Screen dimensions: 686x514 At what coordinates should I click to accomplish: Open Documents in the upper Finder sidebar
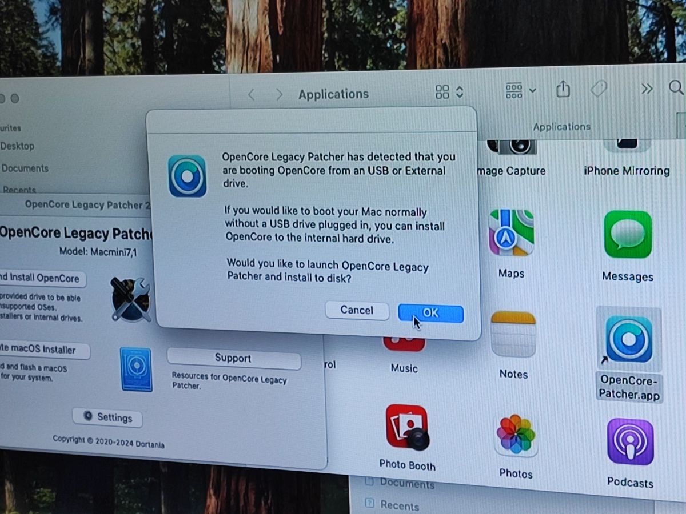coord(25,168)
